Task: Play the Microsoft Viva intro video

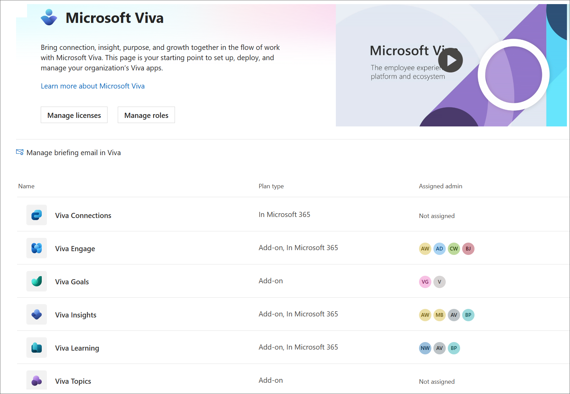Action: point(451,60)
